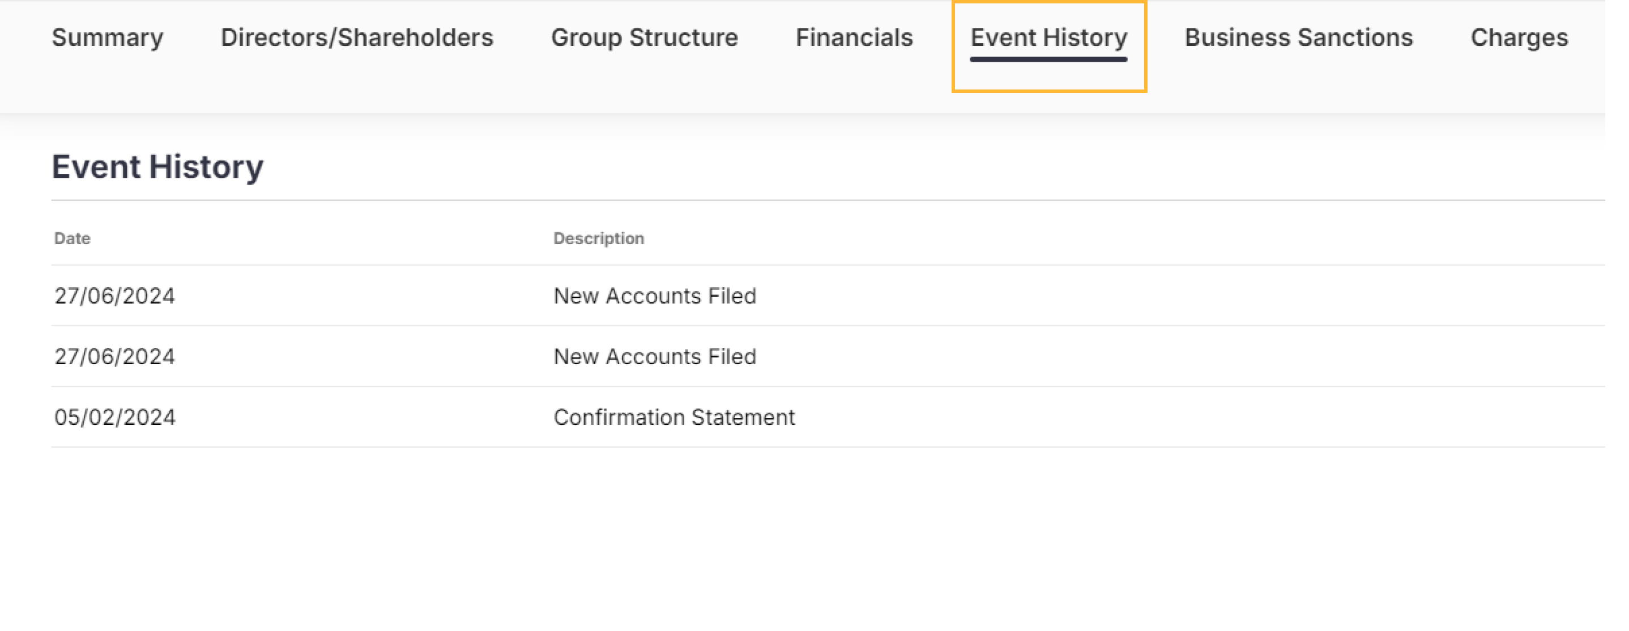Screen dimensions: 1629x631
Task: Click the empty area right of the Event History heading
Action: (x=885, y=167)
